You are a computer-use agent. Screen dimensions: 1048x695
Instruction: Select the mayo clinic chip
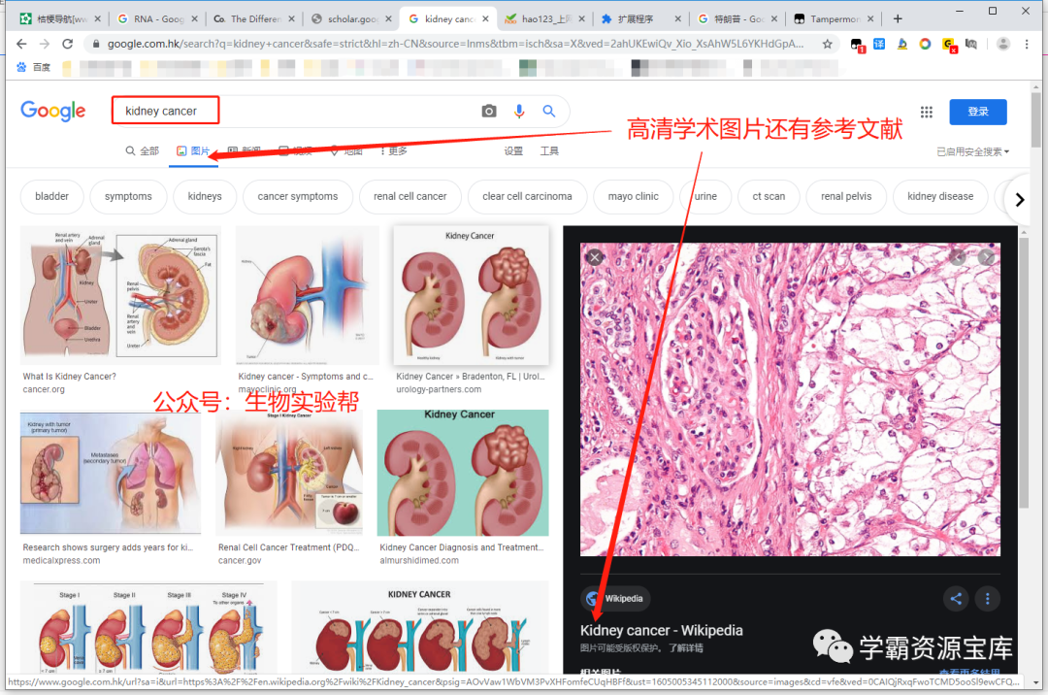pyautogui.click(x=633, y=196)
